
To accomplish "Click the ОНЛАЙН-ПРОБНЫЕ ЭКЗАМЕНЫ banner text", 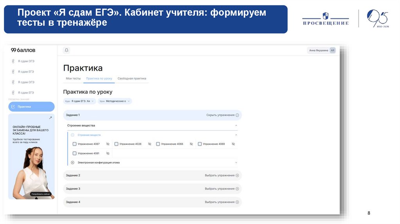I will pos(30,130).
